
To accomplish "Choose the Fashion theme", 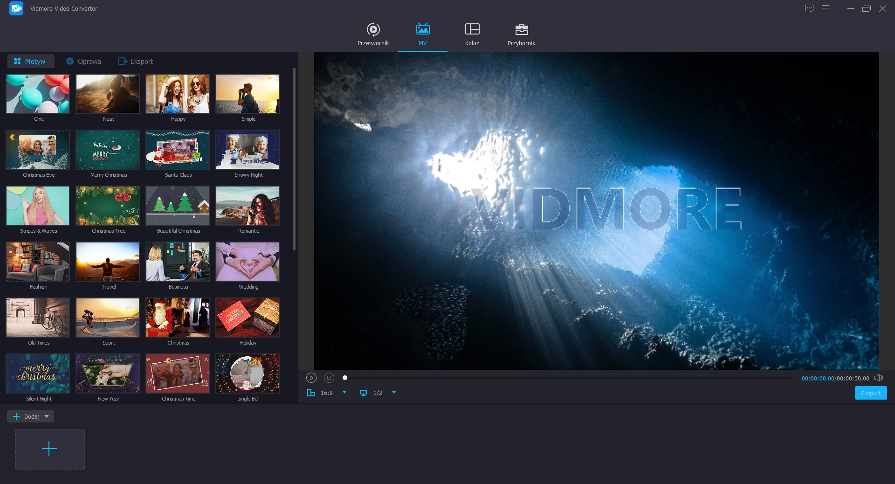I will click(38, 262).
